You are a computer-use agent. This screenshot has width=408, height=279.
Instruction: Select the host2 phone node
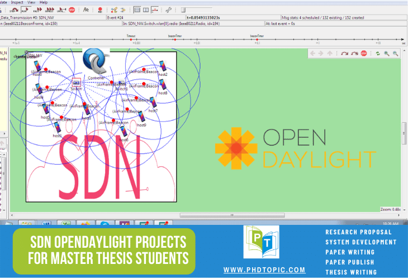(x=163, y=66)
